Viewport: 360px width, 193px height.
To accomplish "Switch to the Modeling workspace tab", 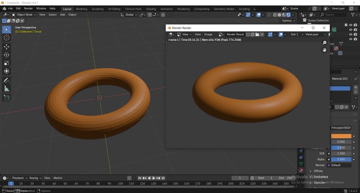I will pos(81,9).
